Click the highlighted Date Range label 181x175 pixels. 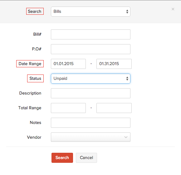(30, 64)
